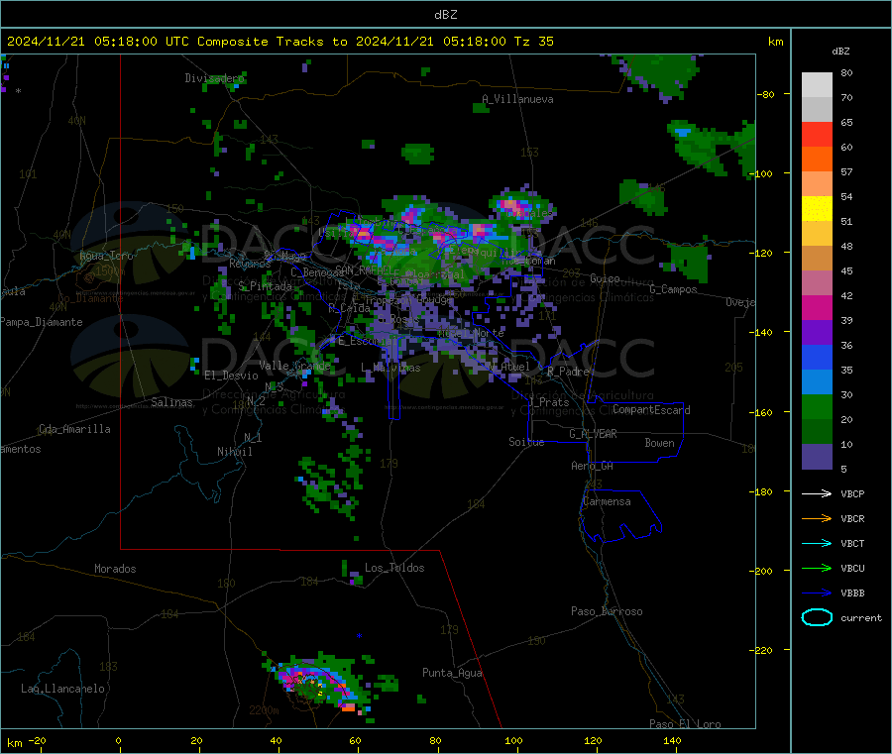
Task: Click the 'VBCP' legend label
Action: click(x=852, y=493)
